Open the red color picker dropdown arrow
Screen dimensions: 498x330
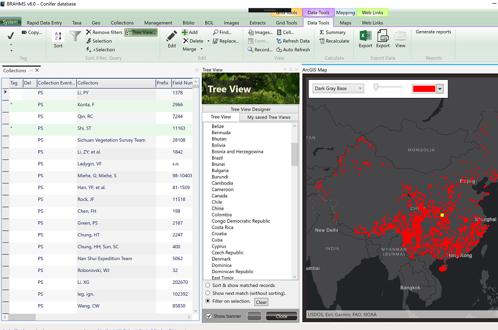[440, 89]
